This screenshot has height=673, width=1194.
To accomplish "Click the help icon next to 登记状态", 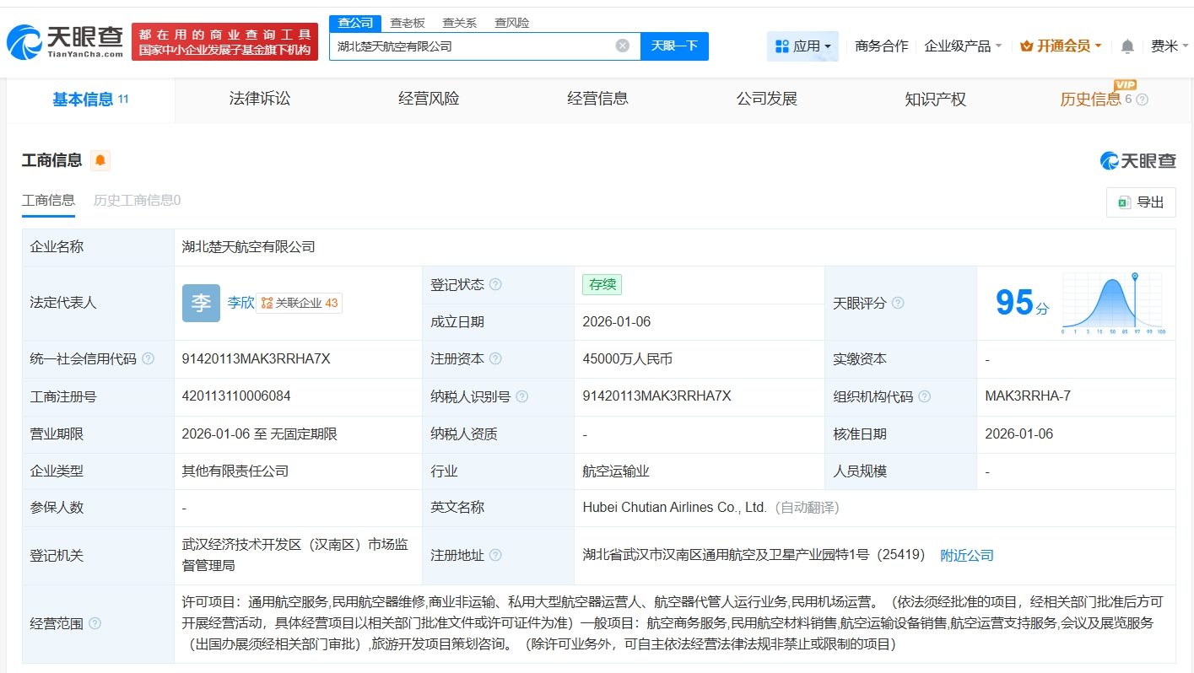I will 495,285.
